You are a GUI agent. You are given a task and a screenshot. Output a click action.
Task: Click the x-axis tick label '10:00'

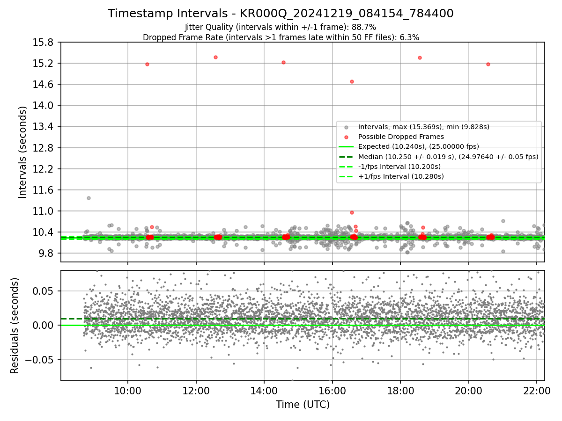(x=128, y=390)
